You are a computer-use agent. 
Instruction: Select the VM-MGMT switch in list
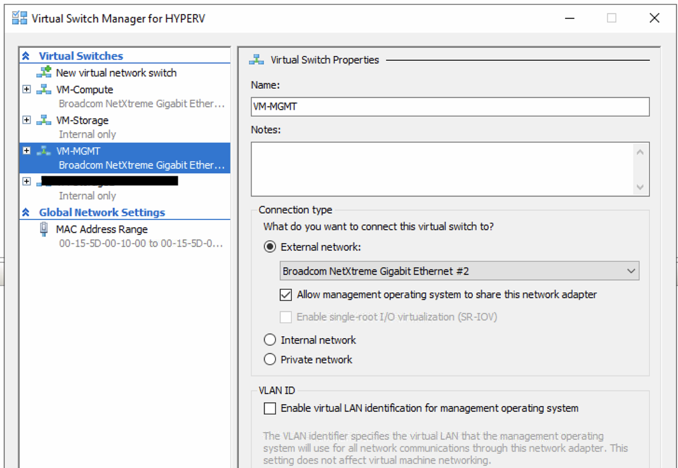78,151
